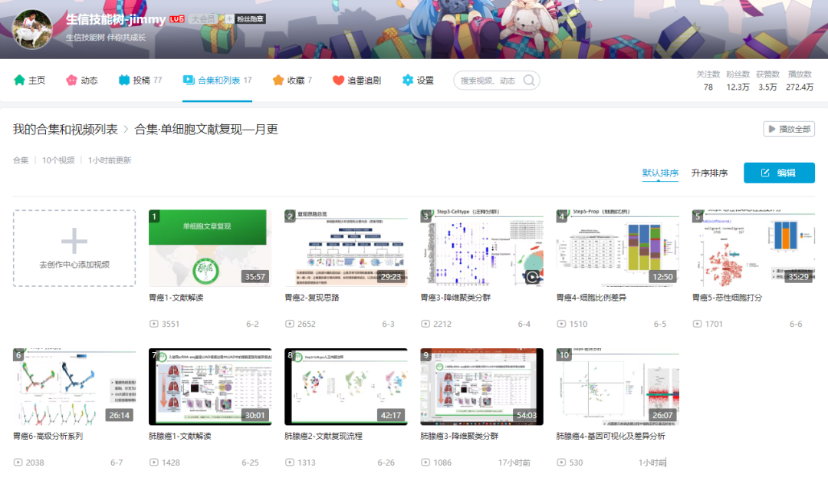Click the title 肺腺癌2-文献复现流程
Image resolution: width=828 pixels, height=481 pixels.
324,436
